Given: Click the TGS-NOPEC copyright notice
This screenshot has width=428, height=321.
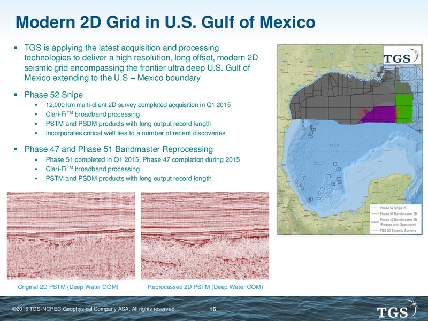Looking at the screenshot, I should [x=94, y=309].
